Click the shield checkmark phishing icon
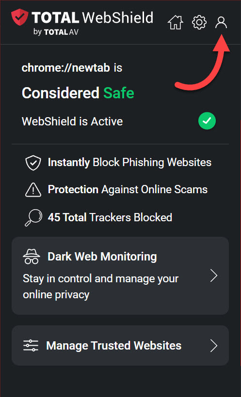 pyautogui.click(x=33, y=163)
